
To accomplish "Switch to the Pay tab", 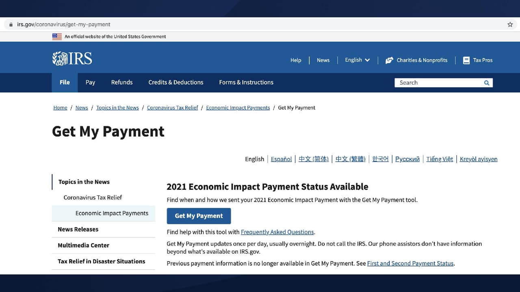I will click(x=90, y=82).
